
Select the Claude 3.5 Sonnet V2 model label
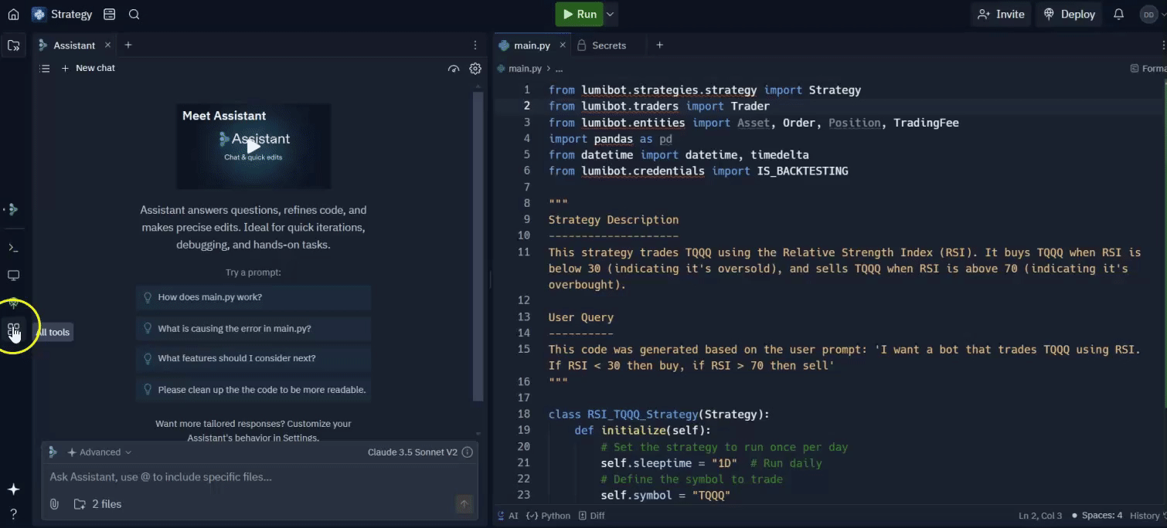413,452
